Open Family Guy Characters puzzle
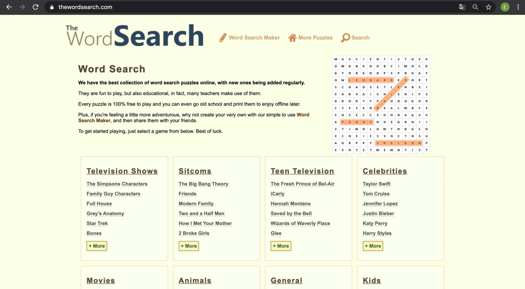Viewport: 525px width, 289px height. tap(113, 194)
